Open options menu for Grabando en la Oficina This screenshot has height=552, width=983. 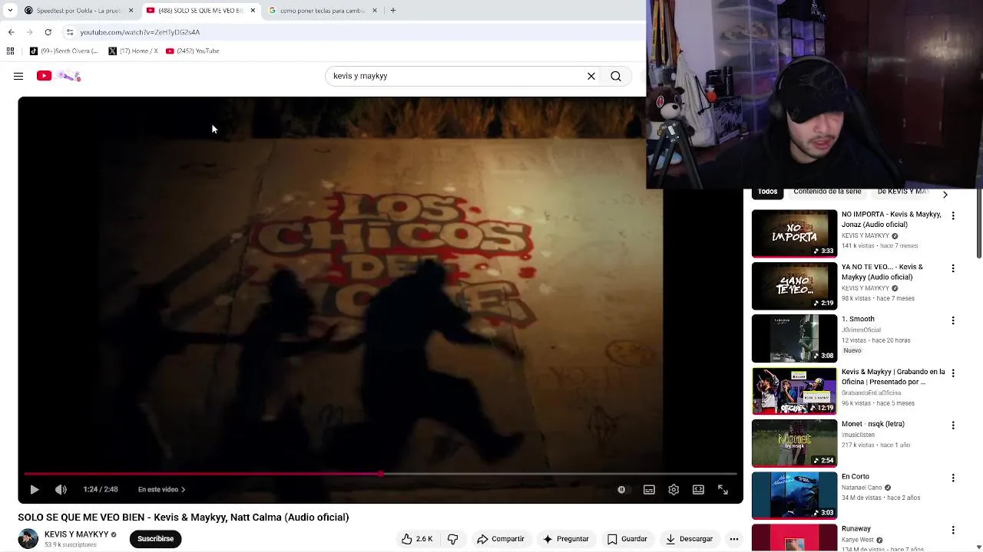[x=953, y=373]
